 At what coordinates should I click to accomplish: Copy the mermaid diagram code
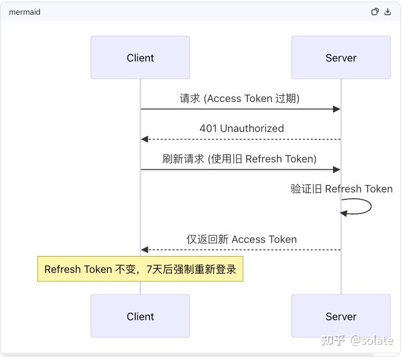[x=375, y=12]
